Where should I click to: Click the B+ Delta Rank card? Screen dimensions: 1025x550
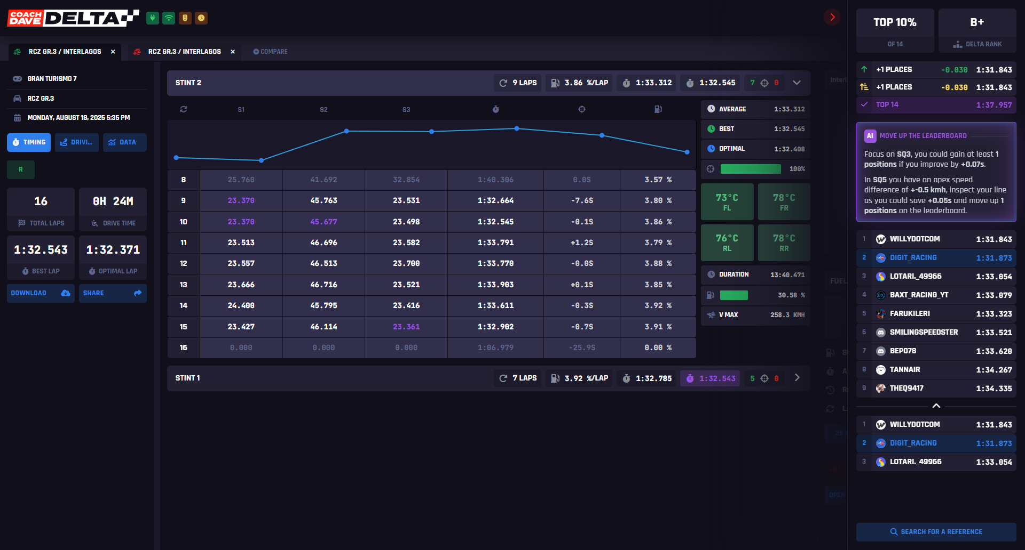[977, 30]
